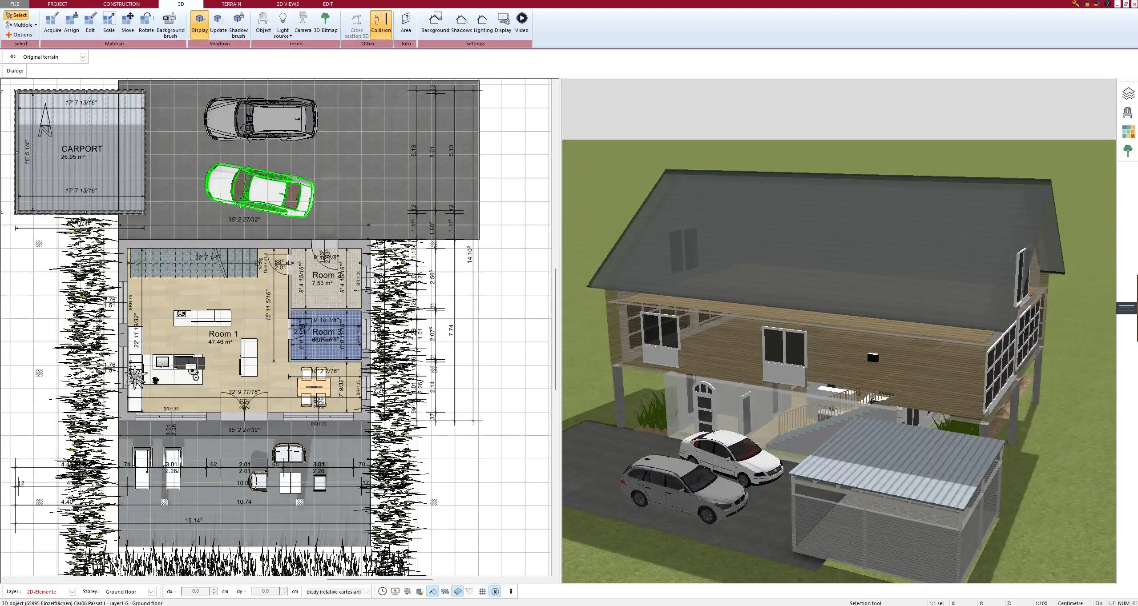Click the 3D view tab label
The width and height of the screenshot is (1138, 606).
pos(181,4)
